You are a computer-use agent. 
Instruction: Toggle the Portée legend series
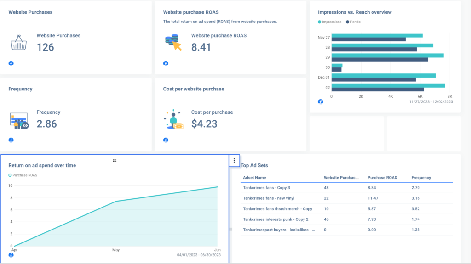pos(355,22)
